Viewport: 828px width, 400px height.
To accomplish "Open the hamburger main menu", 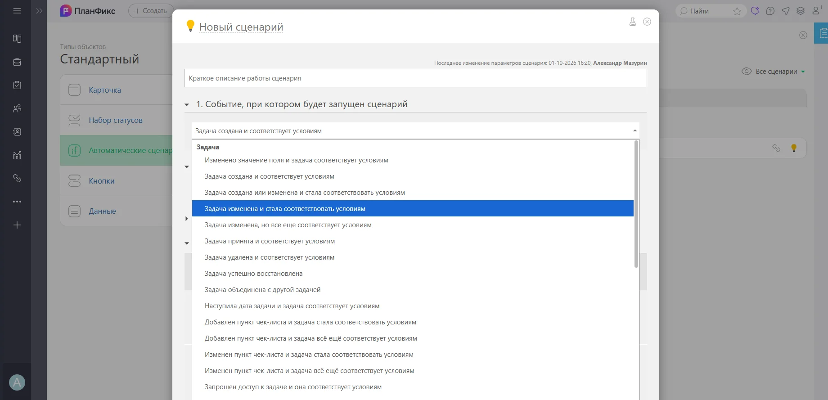I will [x=17, y=11].
